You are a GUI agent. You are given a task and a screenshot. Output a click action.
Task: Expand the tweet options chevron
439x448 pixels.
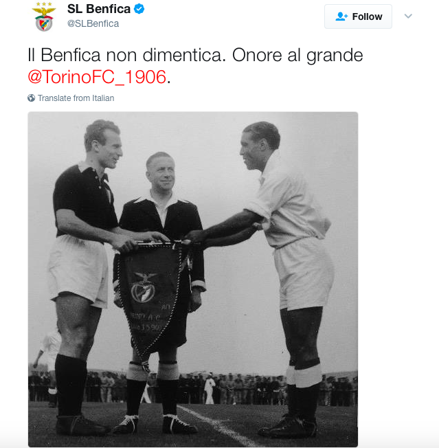(408, 16)
